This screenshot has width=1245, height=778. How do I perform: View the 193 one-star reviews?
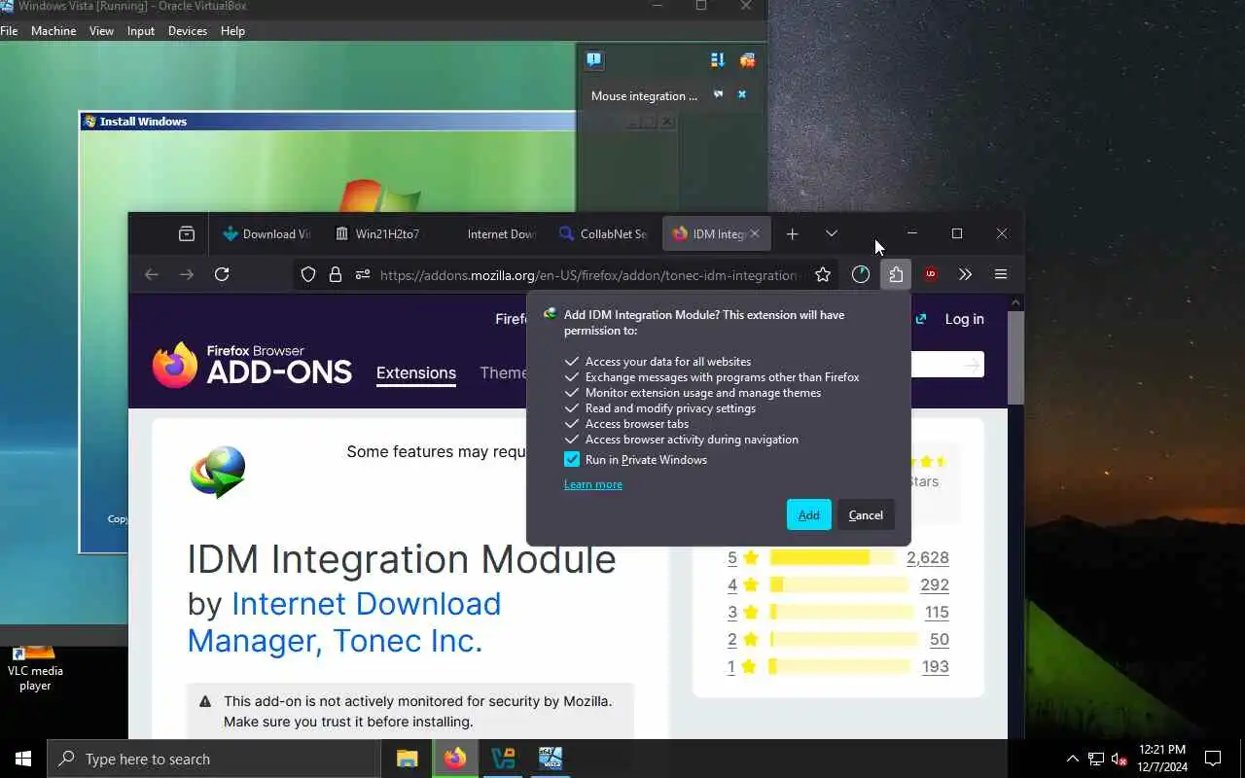[935, 666]
